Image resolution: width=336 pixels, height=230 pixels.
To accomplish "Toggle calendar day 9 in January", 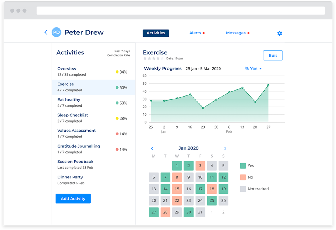I will 188,177.
